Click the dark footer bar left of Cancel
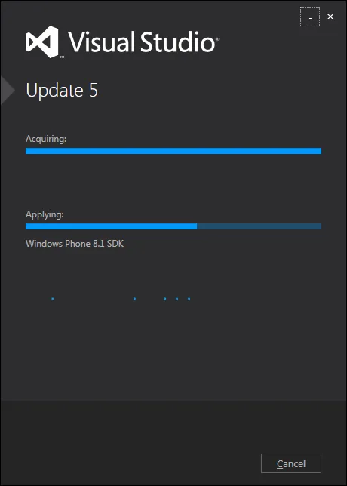Screen dimensions: 347x486 click(130, 442)
